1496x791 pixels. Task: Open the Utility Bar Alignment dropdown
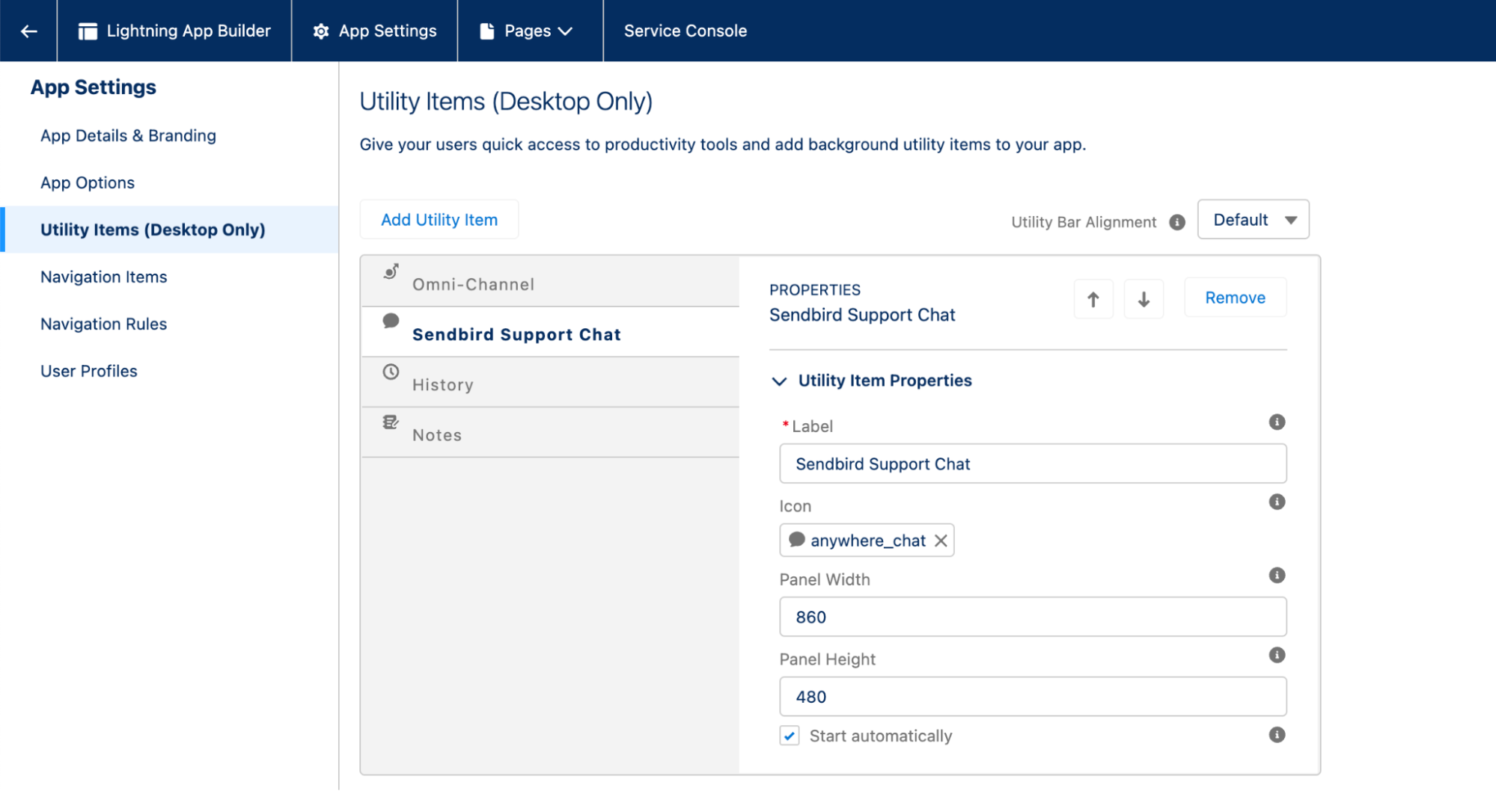pos(1253,220)
